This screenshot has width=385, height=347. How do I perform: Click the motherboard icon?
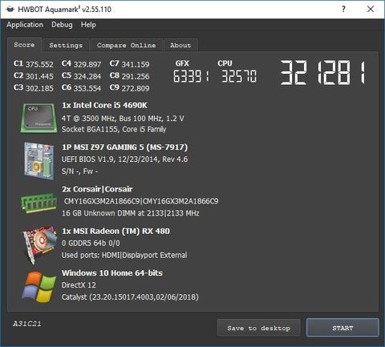point(39,160)
